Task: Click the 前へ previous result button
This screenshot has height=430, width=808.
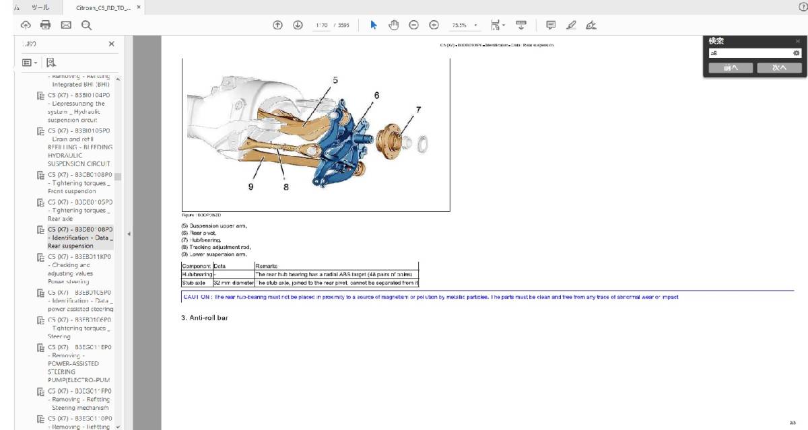Action: coord(731,68)
